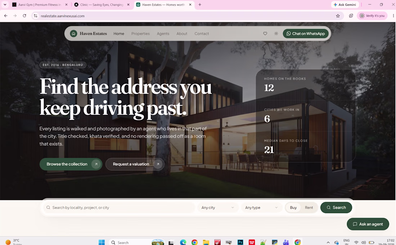Select the Rent toggle option
The image size is (396, 245).
[x=309, y=207]
